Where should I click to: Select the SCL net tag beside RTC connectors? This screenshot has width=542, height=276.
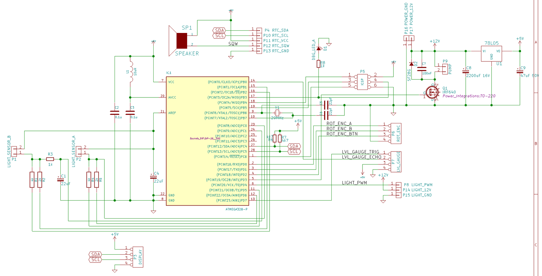click(x=219, y=35)
